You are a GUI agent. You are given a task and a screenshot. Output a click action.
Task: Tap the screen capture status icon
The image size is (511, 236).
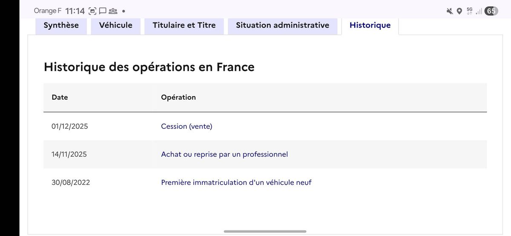92,11
